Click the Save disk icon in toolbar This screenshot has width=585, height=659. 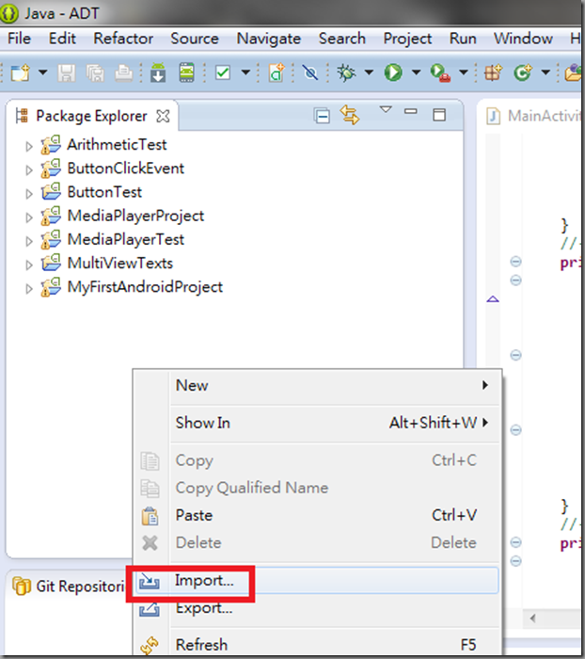(x=67, y=73)
